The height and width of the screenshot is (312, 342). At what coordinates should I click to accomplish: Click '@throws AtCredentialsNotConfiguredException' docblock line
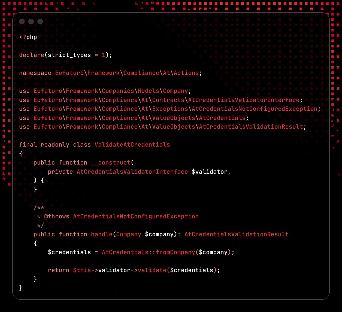tap(121, 216)
